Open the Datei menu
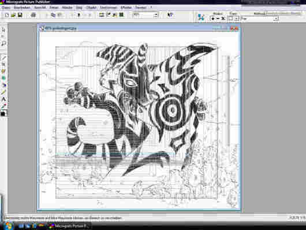306x230 pixels. click(x=6, y=8)
